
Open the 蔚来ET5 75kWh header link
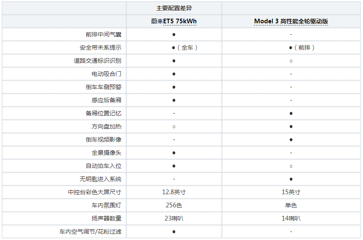(x=174, y=21)
